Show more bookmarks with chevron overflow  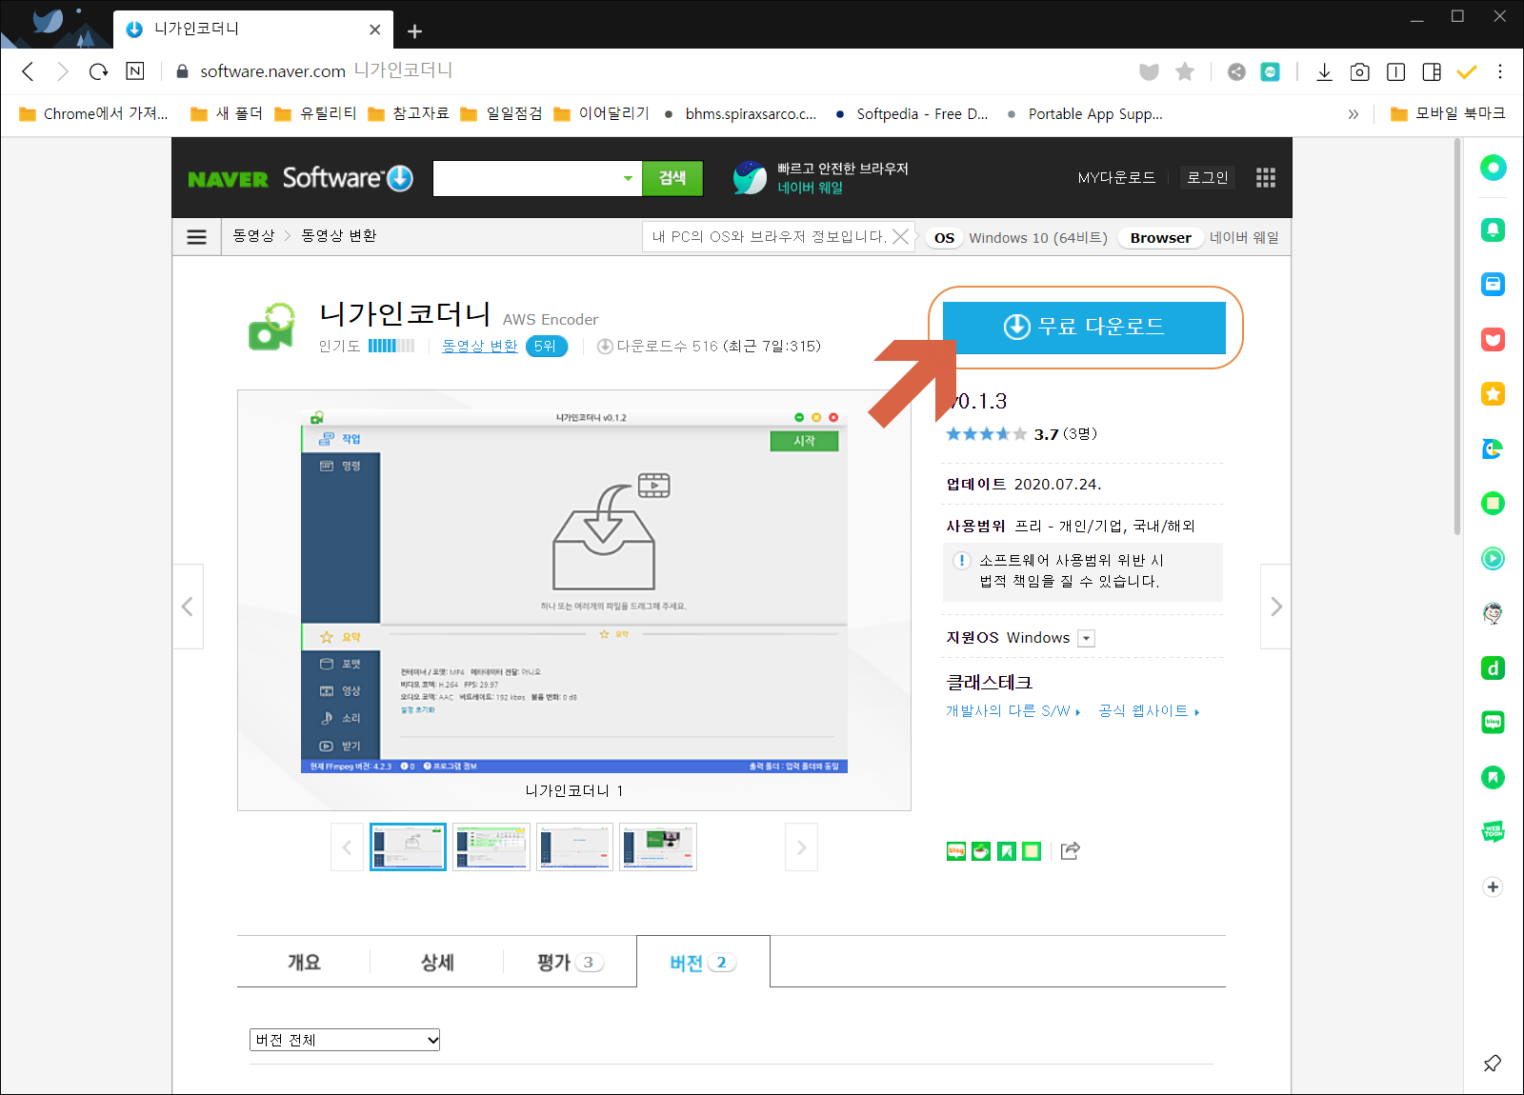pos(1354,114)
